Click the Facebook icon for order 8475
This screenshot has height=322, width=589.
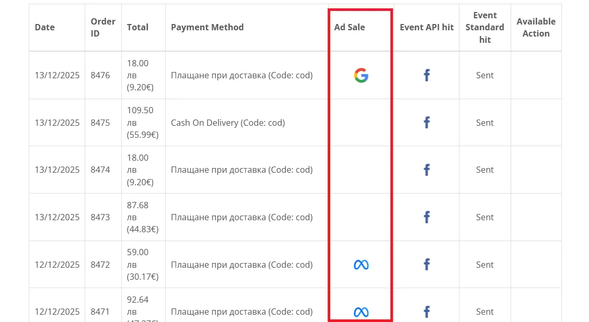(426, 122)
